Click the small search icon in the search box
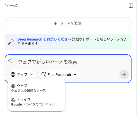Screen dimensions: 137x115 pyautogui.click(x=10, y=61)
